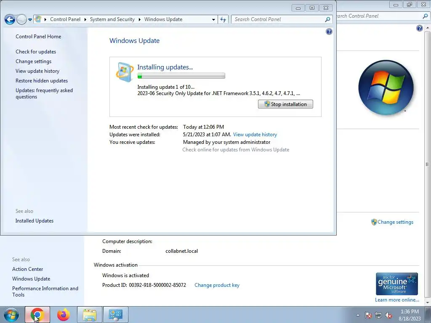The height and width of the screenshot is (323, 431).
Task: Click the Product ID value text
Action: [x=157, y=285]
